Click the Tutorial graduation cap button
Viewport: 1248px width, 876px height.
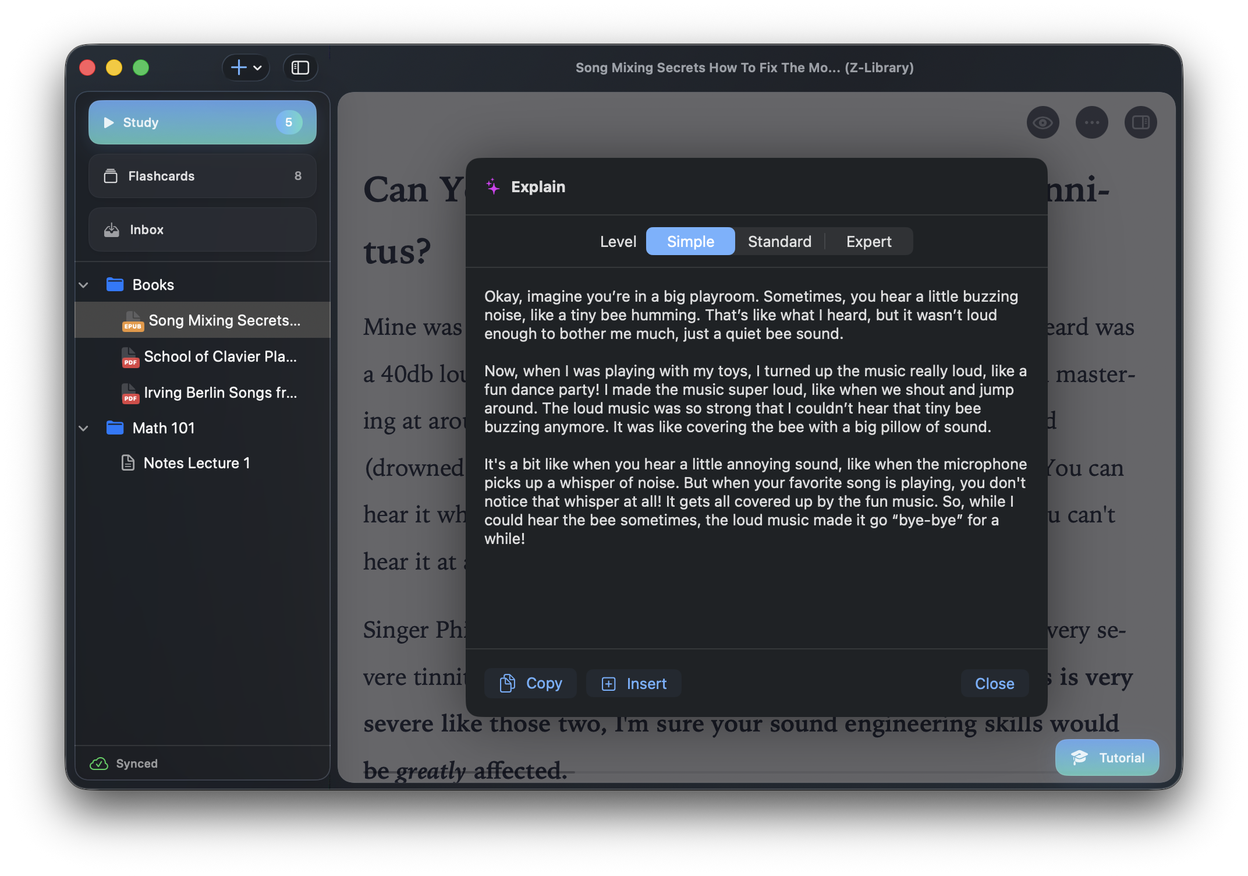1107,757
